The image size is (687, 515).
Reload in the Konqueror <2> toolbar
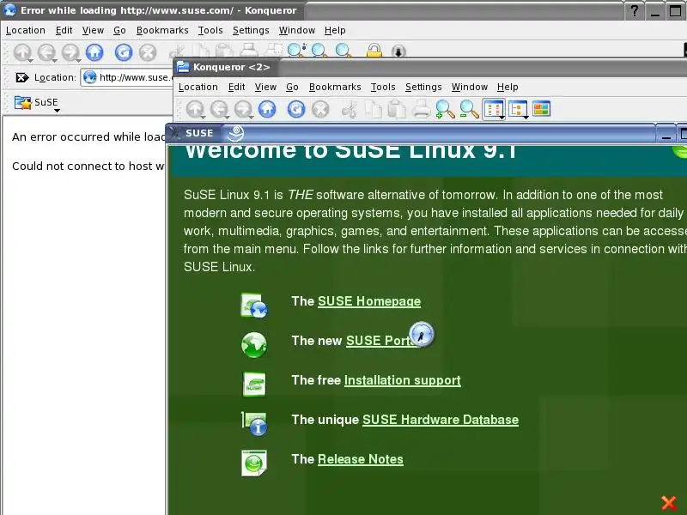296,109
